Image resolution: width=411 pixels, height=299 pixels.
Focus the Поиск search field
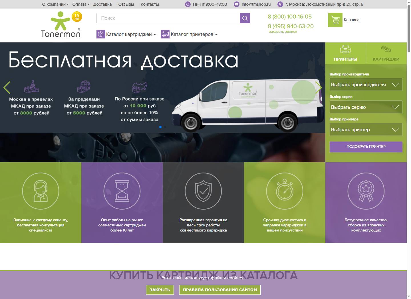click(x=168, y=18)
